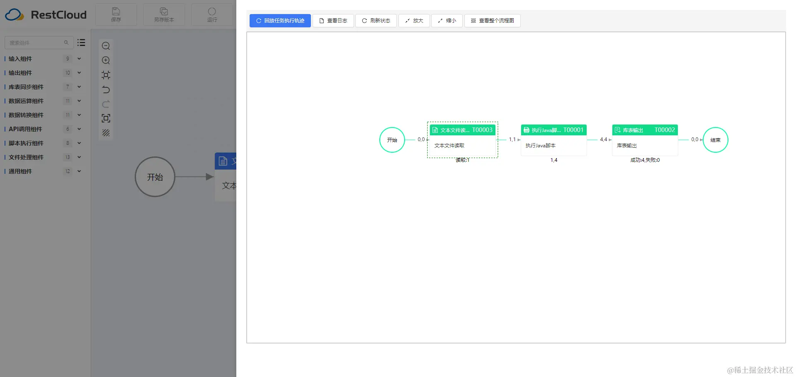
Task: Click the 开始 node on the background canvas
Action: coord(155,177)
